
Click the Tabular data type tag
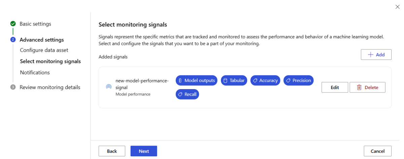coord(234,80)
